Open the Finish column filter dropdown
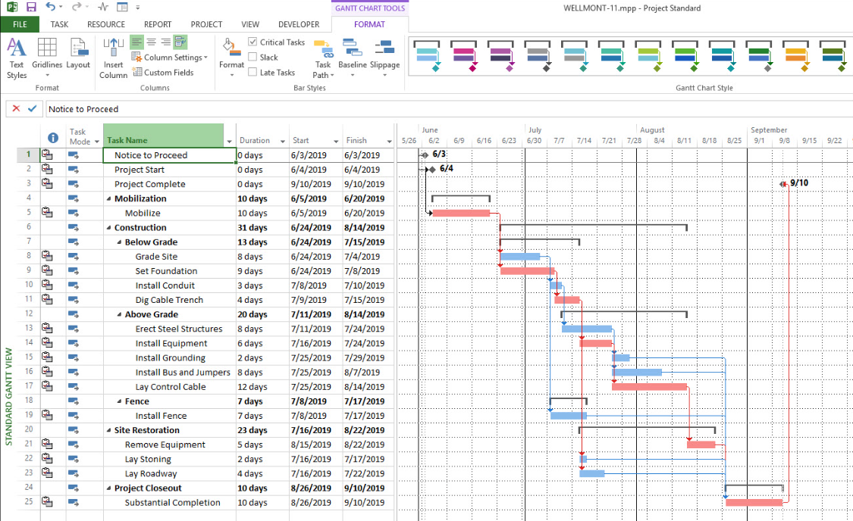 (390, 142)
